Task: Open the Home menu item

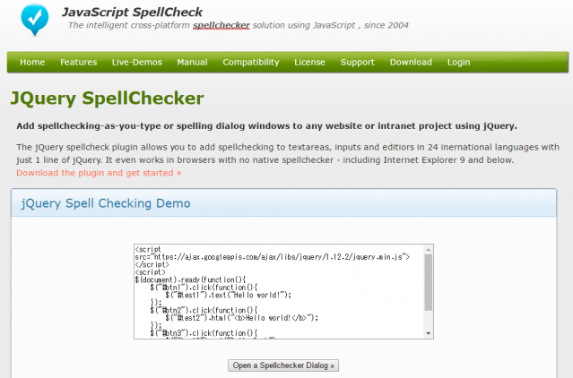Action: click(x=32, y=63)
